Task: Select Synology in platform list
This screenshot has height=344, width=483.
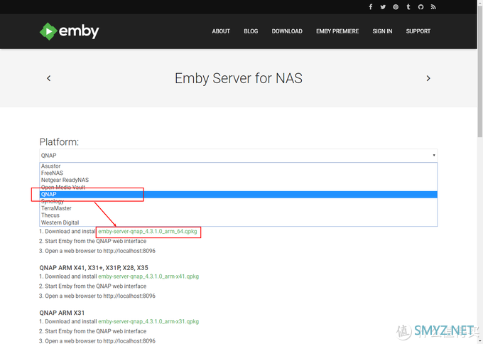Action: click(238, 201)
